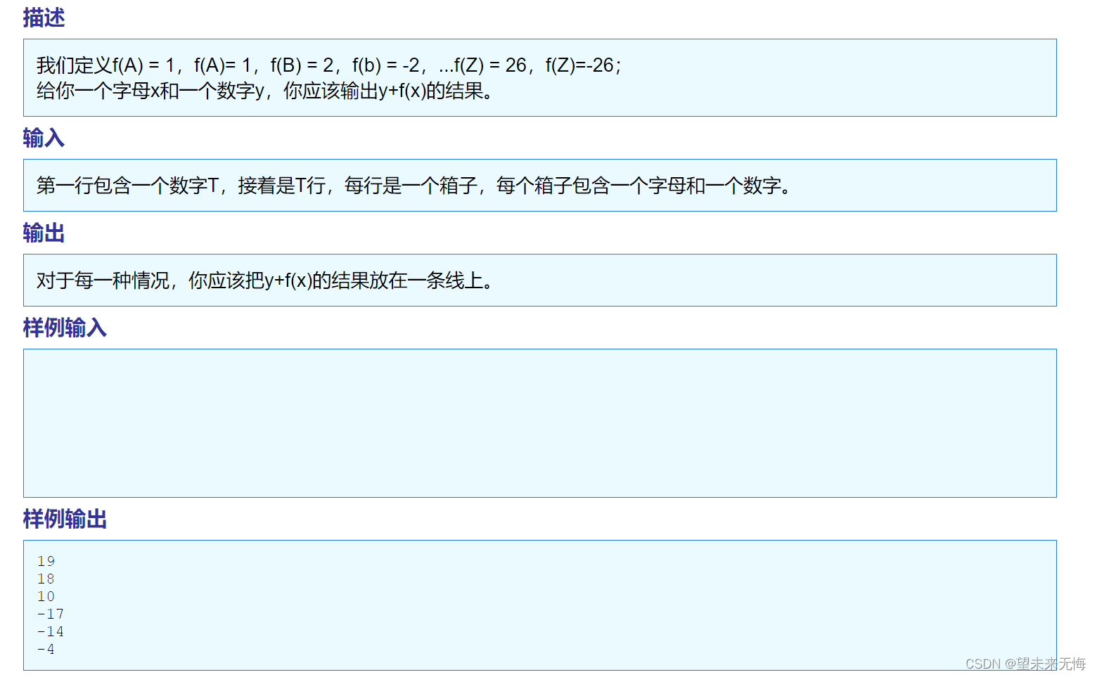The height and width of the screenshot is (677, 1097).
Task: Click the output format description panel
Action: click(x=540, y=280)
